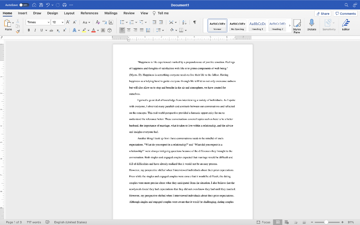Click the Share button
The height and width of the screenshot is (225, 360).
pos(322,13)
